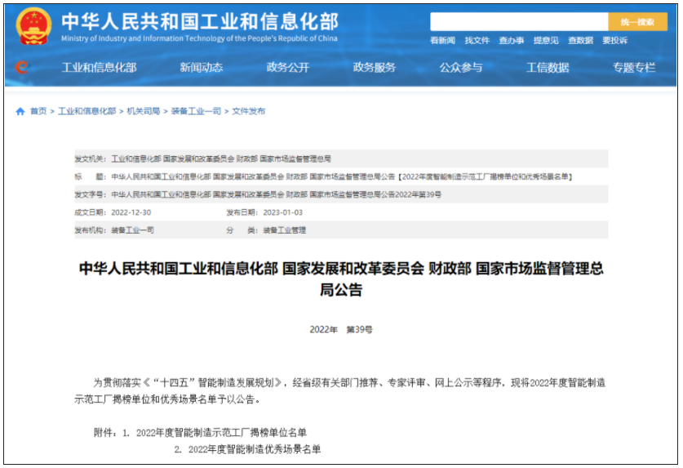This screenshot has width=683, height=468.
Task: Select the 专题专栏 navigation item
Action: coord(634,68)
